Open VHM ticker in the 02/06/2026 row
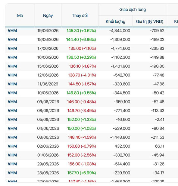178x186 pixels. pyautogui.click(x=12, y=146)
